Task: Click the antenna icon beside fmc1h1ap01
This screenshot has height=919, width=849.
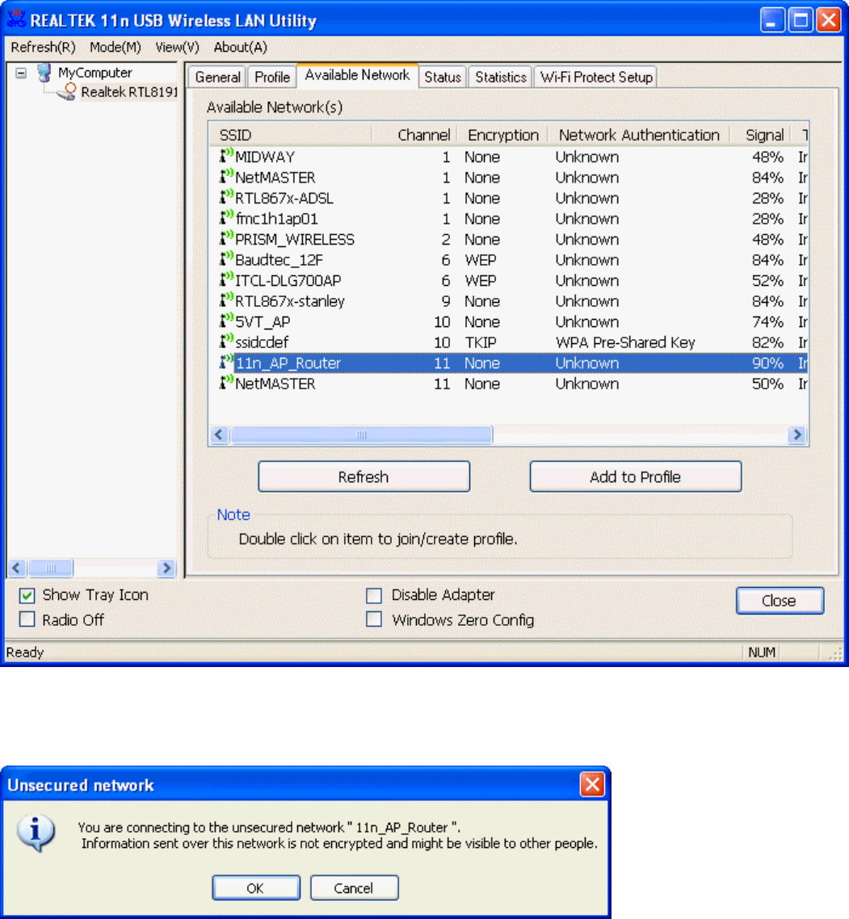Action: (x=226, y=217)
